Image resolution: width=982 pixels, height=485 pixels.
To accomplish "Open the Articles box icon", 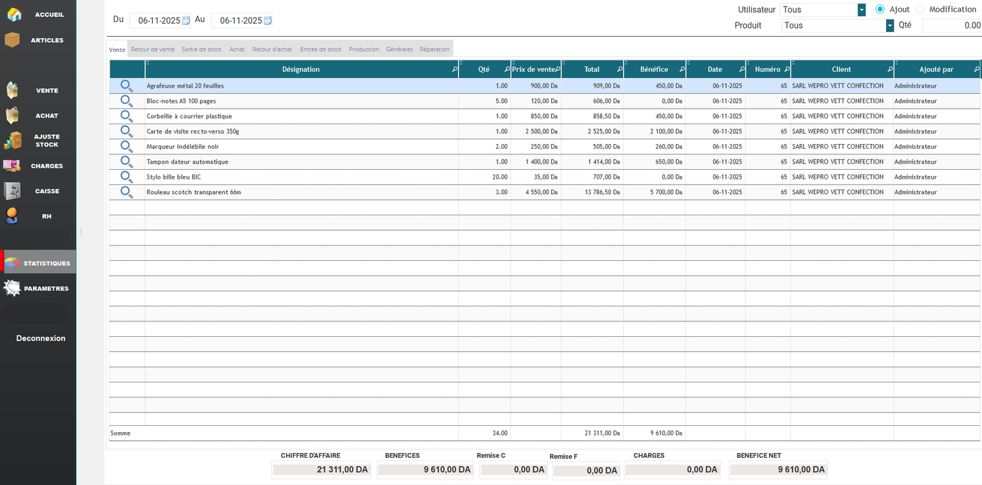I will [x=12, y=40].
